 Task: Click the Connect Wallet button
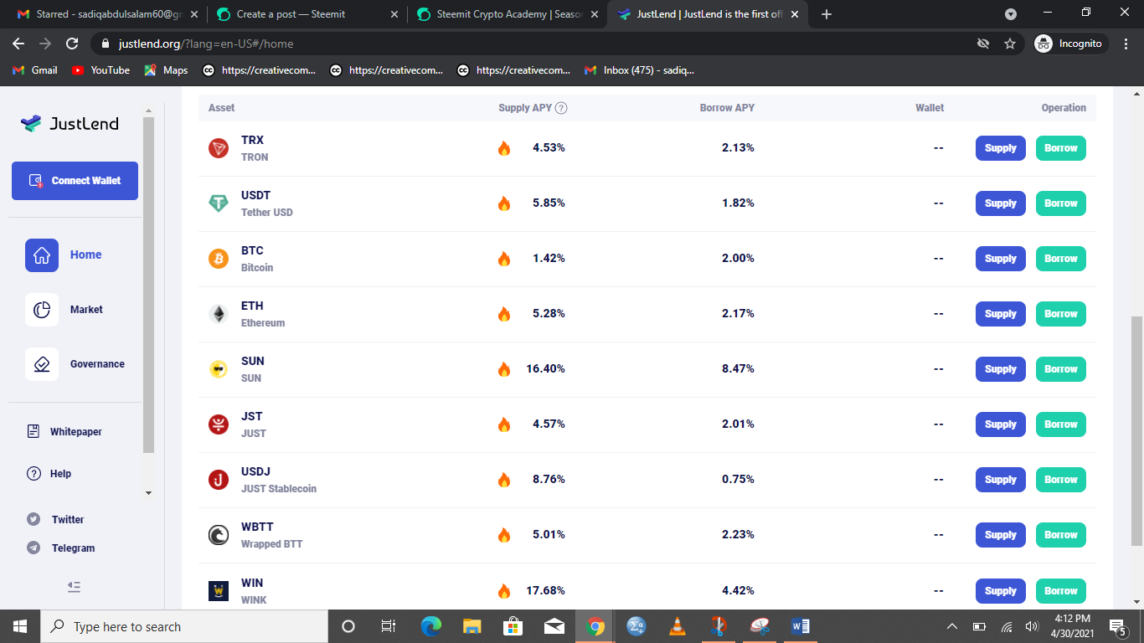75,181
